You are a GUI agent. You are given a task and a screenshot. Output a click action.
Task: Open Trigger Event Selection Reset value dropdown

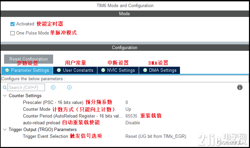156,136
